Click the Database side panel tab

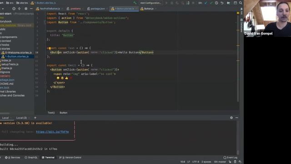(x=241, y=26)
